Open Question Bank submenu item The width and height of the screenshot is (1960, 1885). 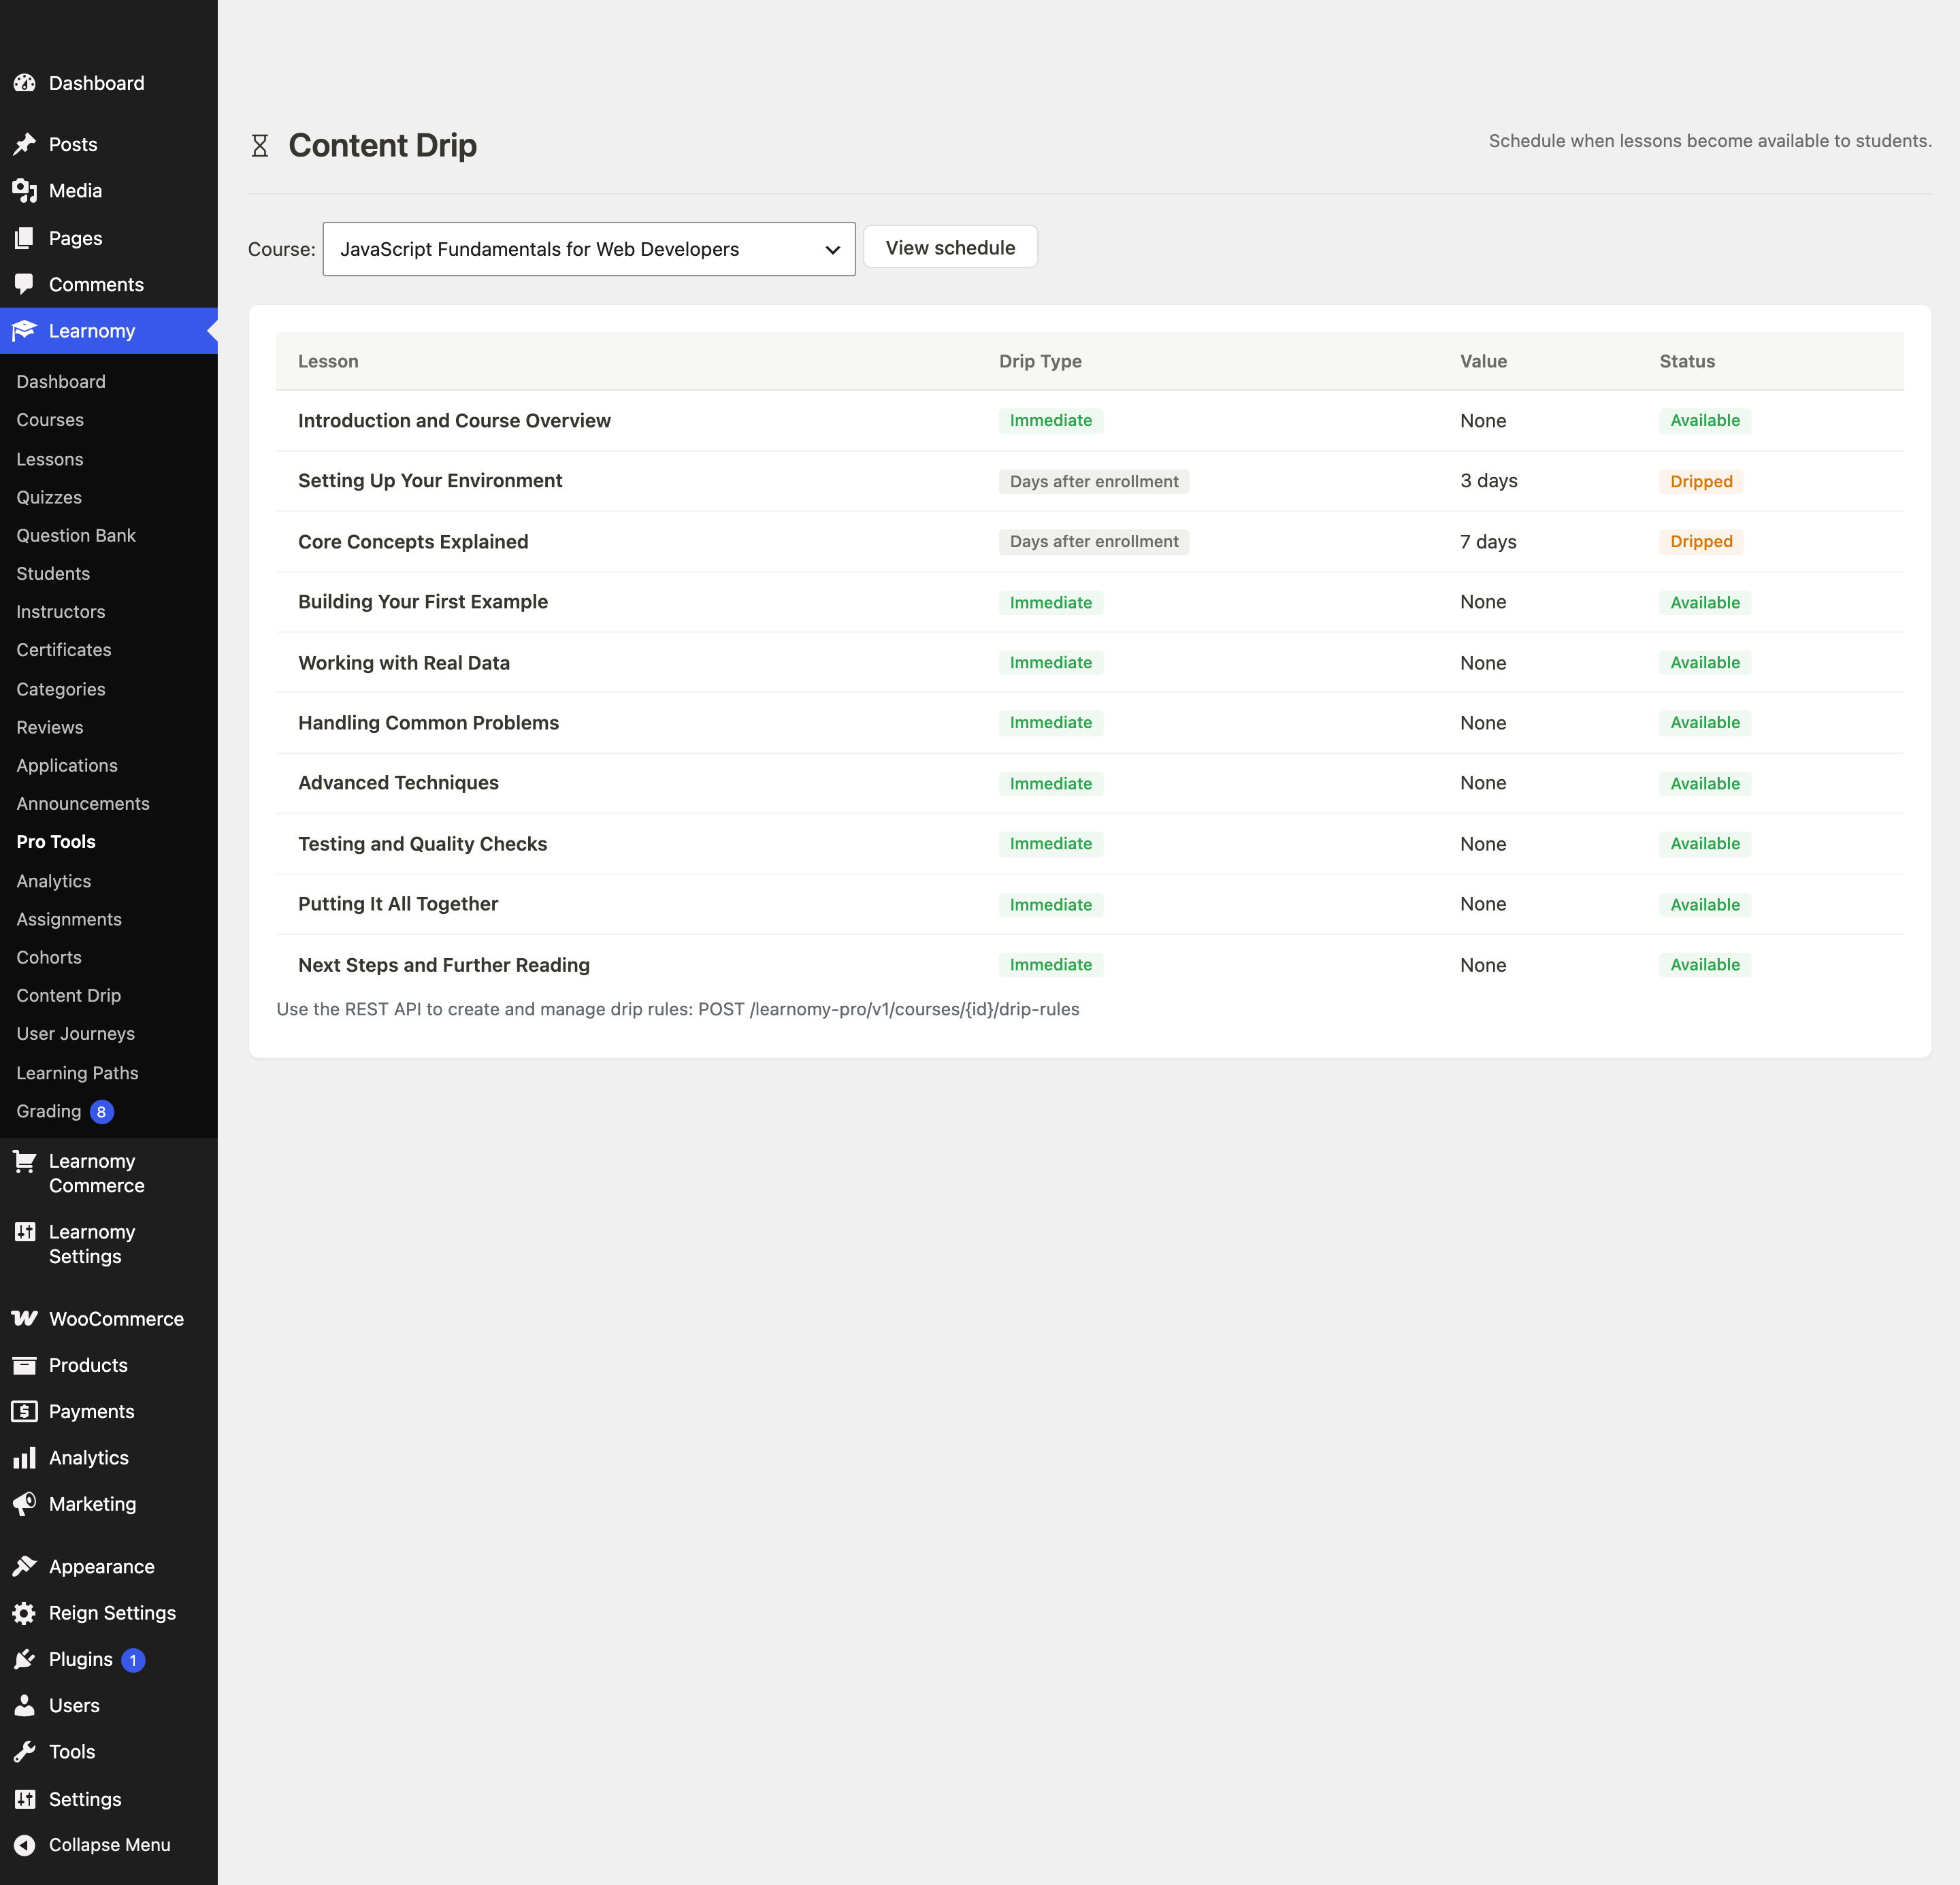(76, 535)
